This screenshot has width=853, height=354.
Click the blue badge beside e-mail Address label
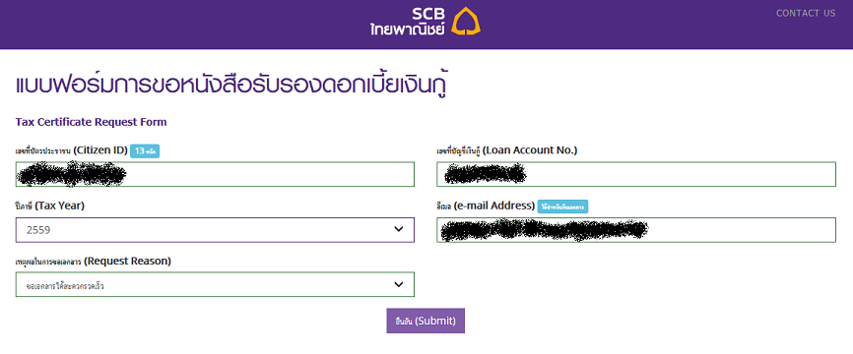562,206
